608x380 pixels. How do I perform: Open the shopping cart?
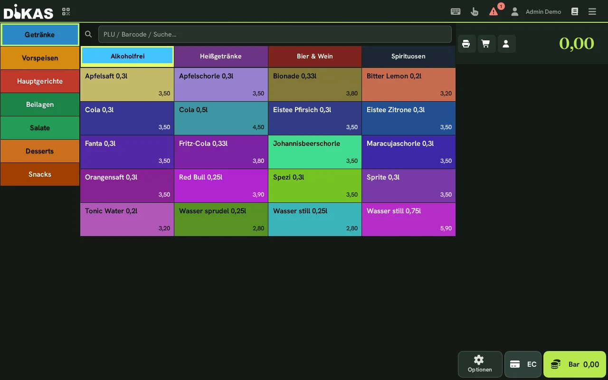(x=486, y=44)
